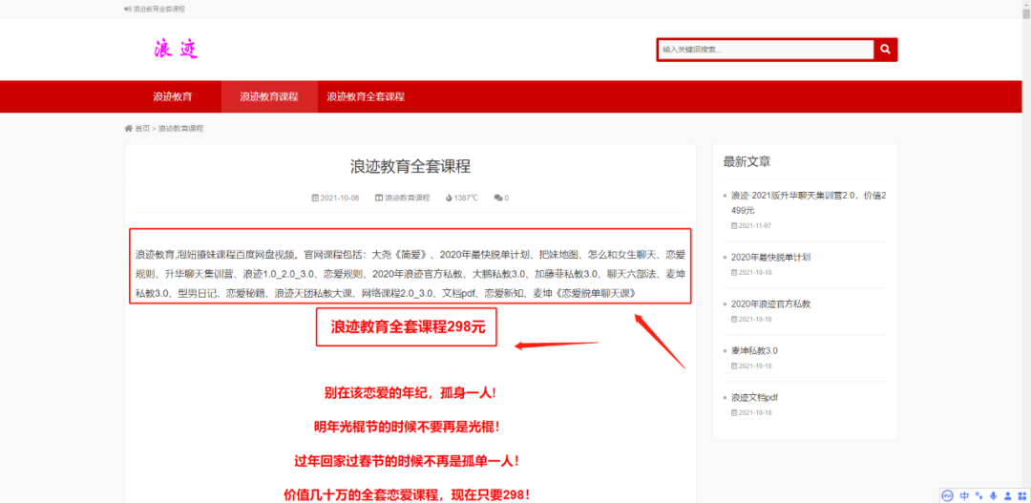Toggle punctuation mode in IME bar

[x=979, y=495]
